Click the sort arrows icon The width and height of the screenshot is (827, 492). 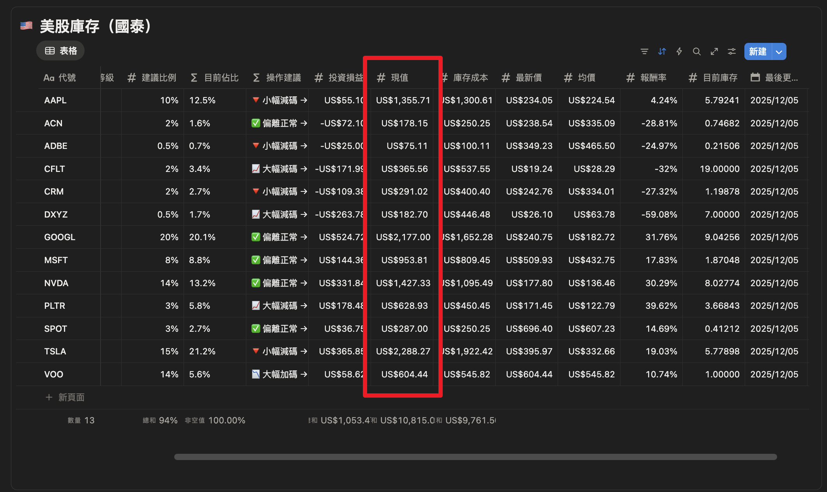pos(662,51)
